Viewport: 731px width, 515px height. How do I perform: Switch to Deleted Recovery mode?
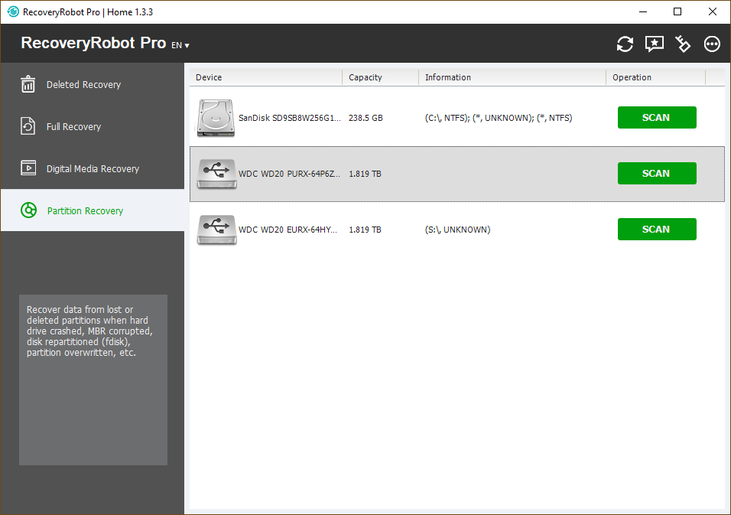click(83, 85)
